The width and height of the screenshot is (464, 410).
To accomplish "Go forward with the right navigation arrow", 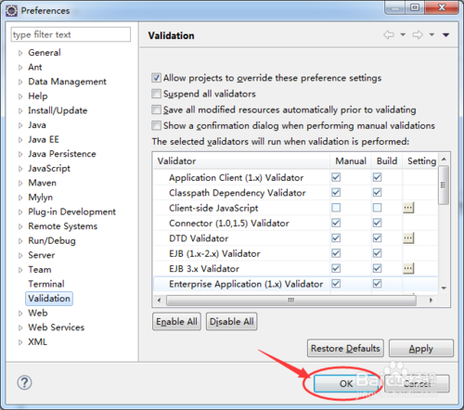I will 418,34.
